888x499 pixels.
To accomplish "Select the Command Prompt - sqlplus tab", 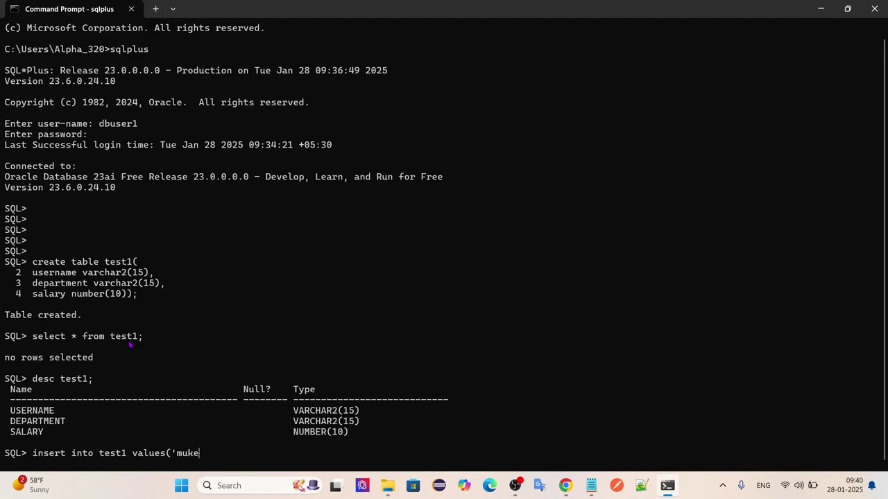I will click(69, 9).
